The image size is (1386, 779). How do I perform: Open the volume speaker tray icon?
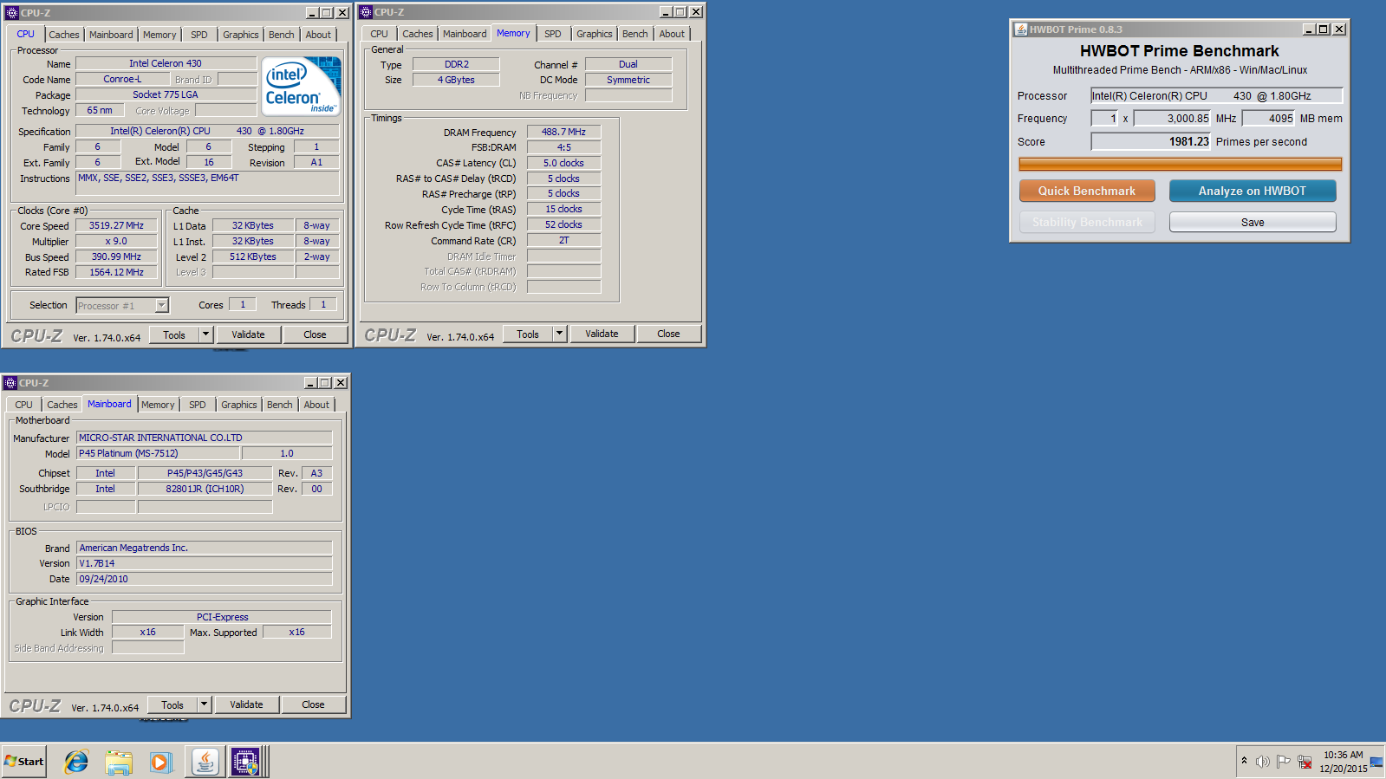click(x=1262, y=762)
